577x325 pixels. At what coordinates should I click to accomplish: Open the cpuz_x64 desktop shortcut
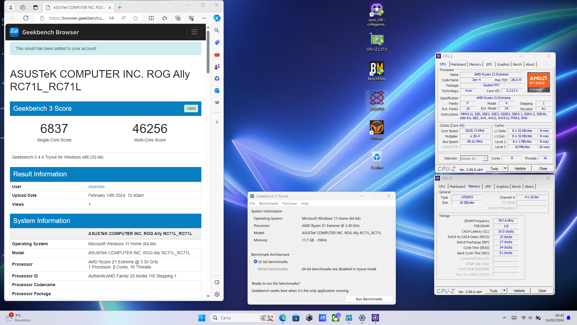point(377,14)
